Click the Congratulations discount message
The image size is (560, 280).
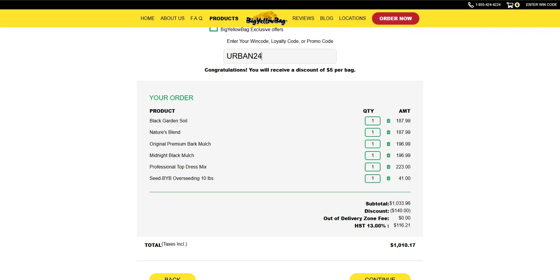(280, 70)
